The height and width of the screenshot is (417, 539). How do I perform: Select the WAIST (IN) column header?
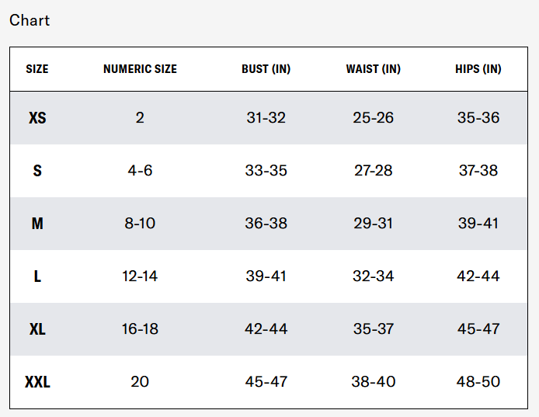(373, 69)
